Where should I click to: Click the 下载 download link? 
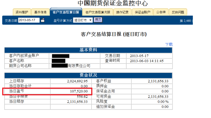point(169,45)
